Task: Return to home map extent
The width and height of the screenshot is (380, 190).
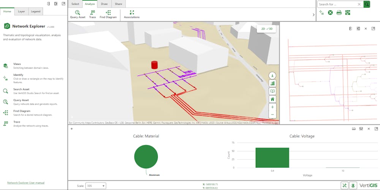Action: pyautogui.click(x=272, y=99)
